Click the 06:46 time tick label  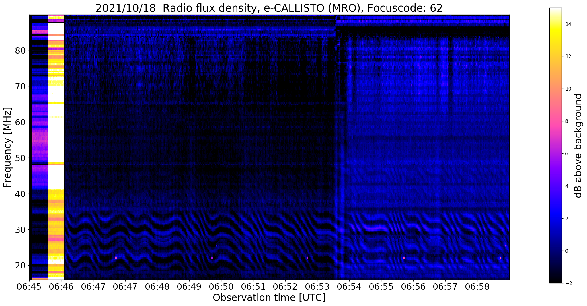61,287
